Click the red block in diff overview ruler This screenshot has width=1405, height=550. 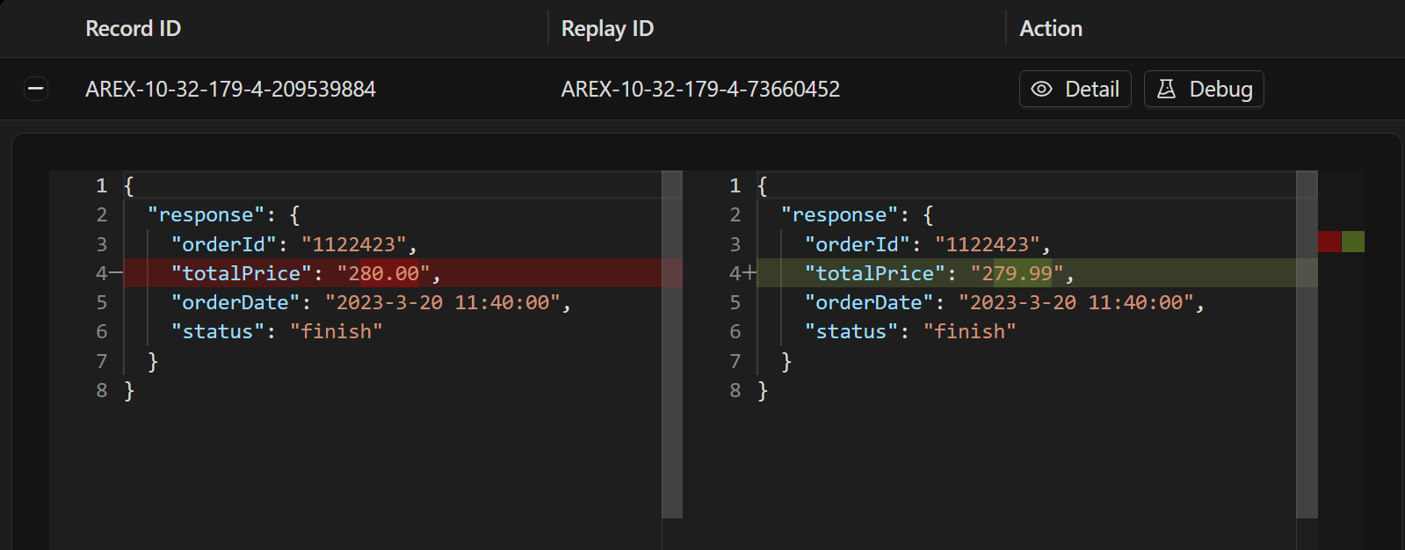[x=1329, y=242]
